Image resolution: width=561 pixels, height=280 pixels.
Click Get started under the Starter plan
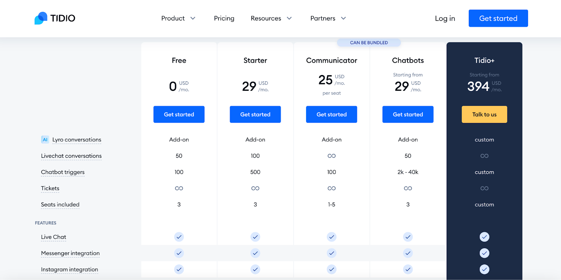coord(255,114)
